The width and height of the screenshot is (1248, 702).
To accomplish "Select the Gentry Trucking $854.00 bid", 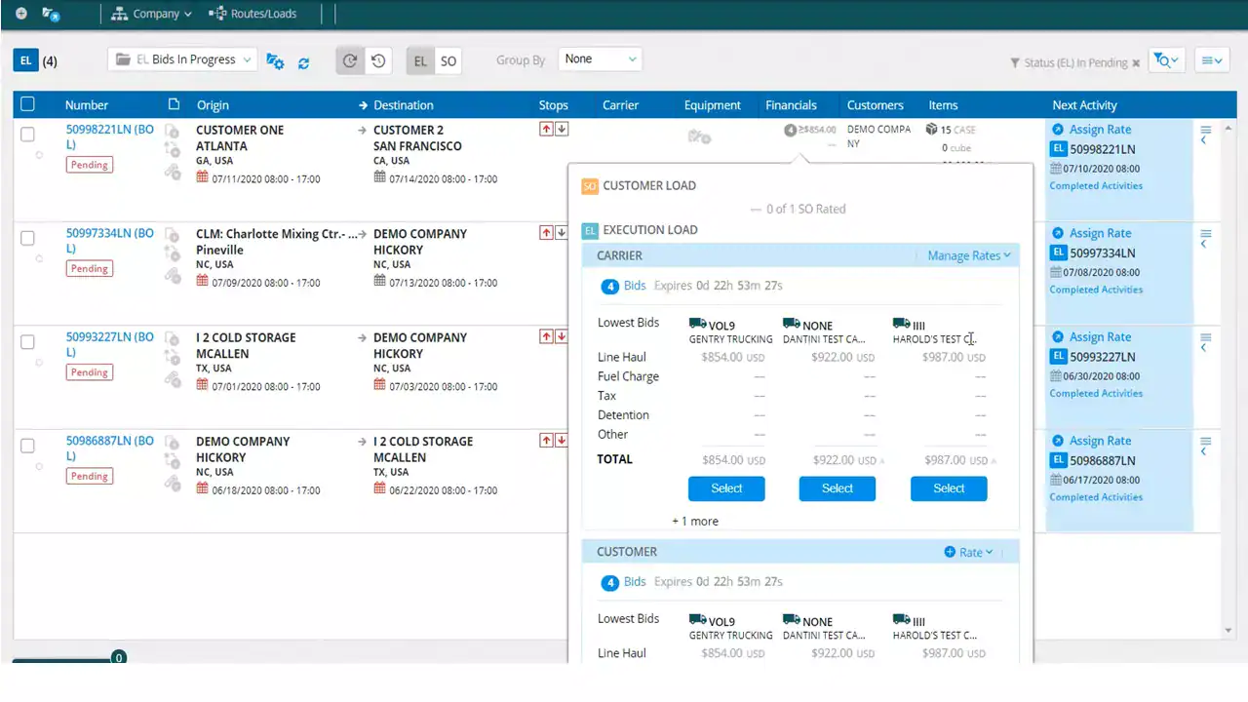I will coord(726,488).
